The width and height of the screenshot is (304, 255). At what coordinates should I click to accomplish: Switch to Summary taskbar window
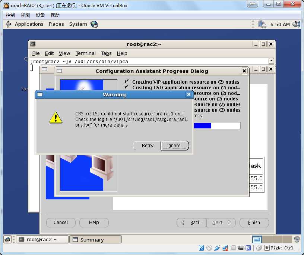point(96,239)
